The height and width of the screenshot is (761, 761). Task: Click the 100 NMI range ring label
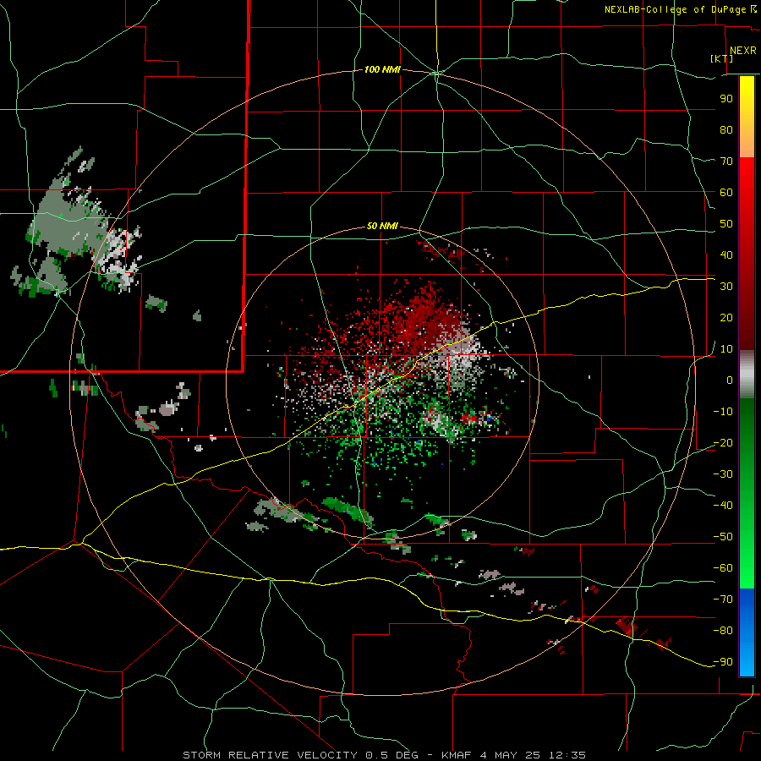point(382,70)
